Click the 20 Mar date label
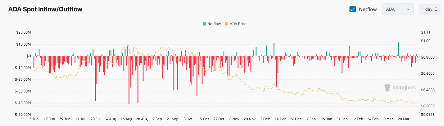 pyautogui.click(x=404, y=119)
